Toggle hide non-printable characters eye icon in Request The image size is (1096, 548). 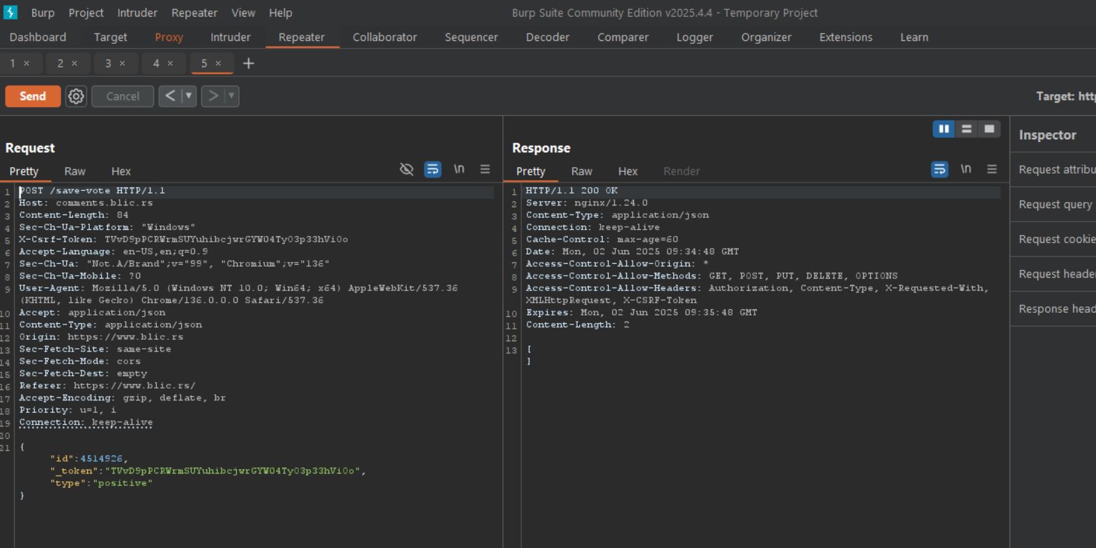[x=407, y=169]
